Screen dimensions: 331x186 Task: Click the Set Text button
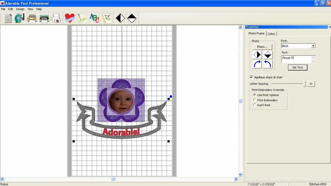297,67
